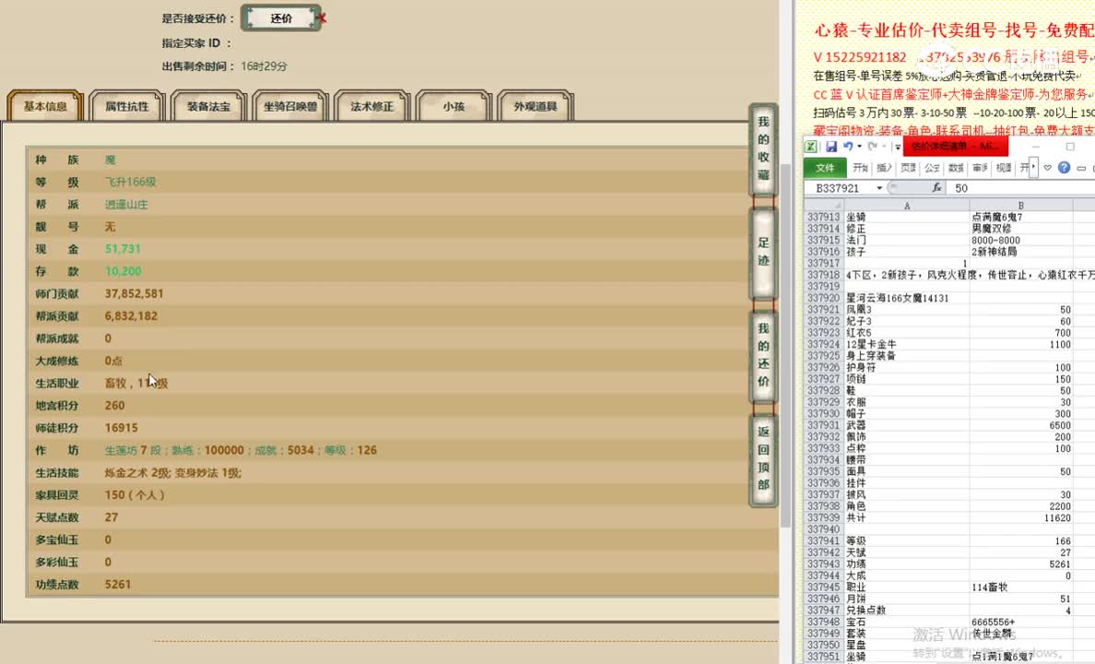Click the Excel logo icon at top left

click(x=812, y=145)
